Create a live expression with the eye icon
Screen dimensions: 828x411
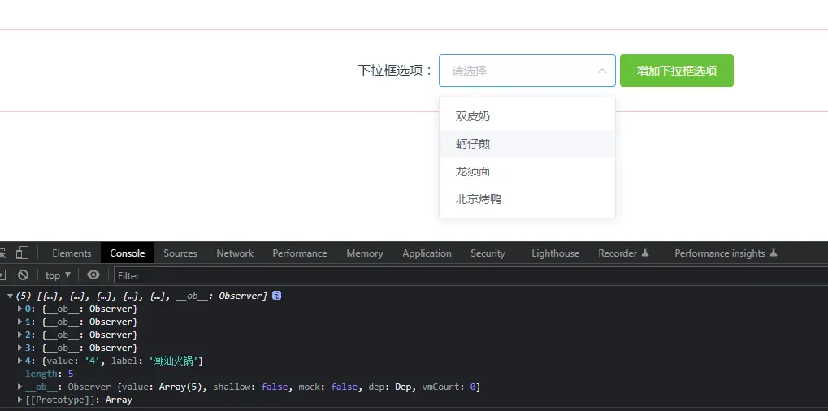pyautogui.click(x=93, y=275)
